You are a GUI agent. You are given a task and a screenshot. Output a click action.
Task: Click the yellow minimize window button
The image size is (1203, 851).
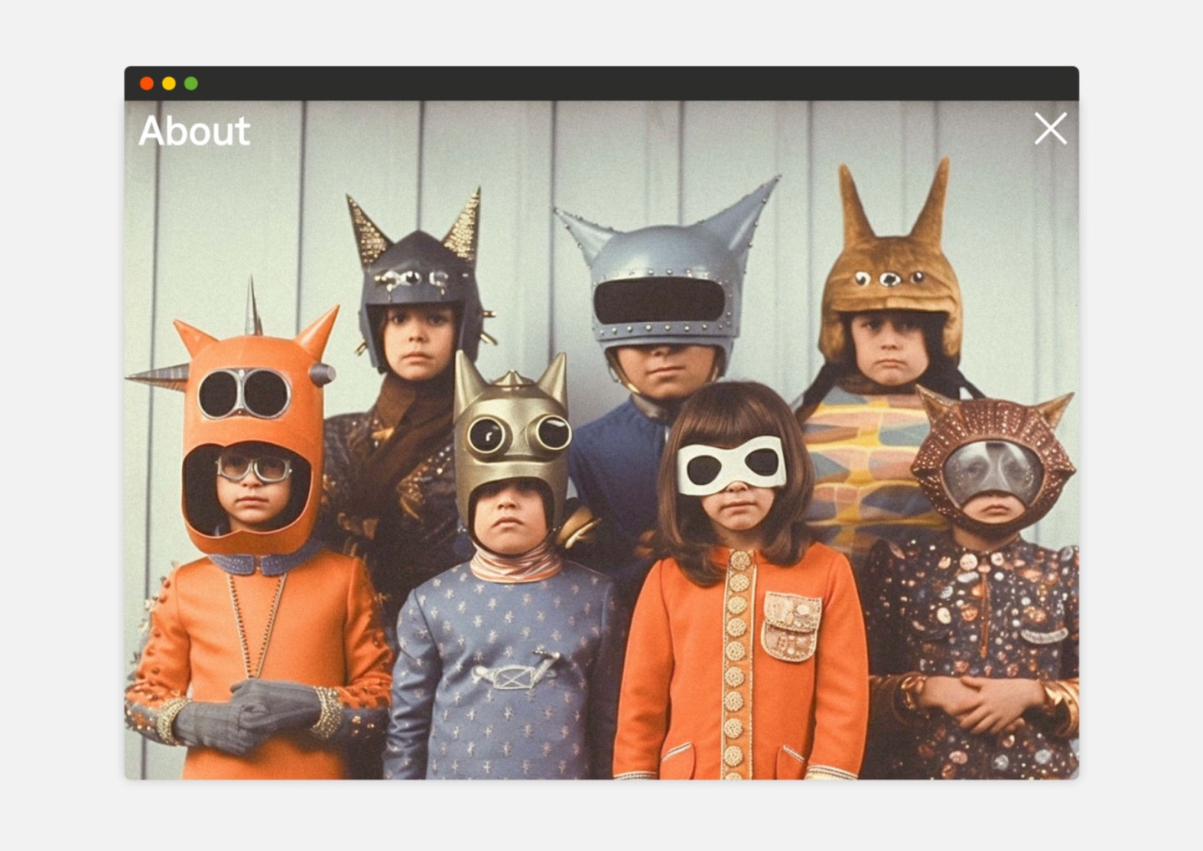169,84
